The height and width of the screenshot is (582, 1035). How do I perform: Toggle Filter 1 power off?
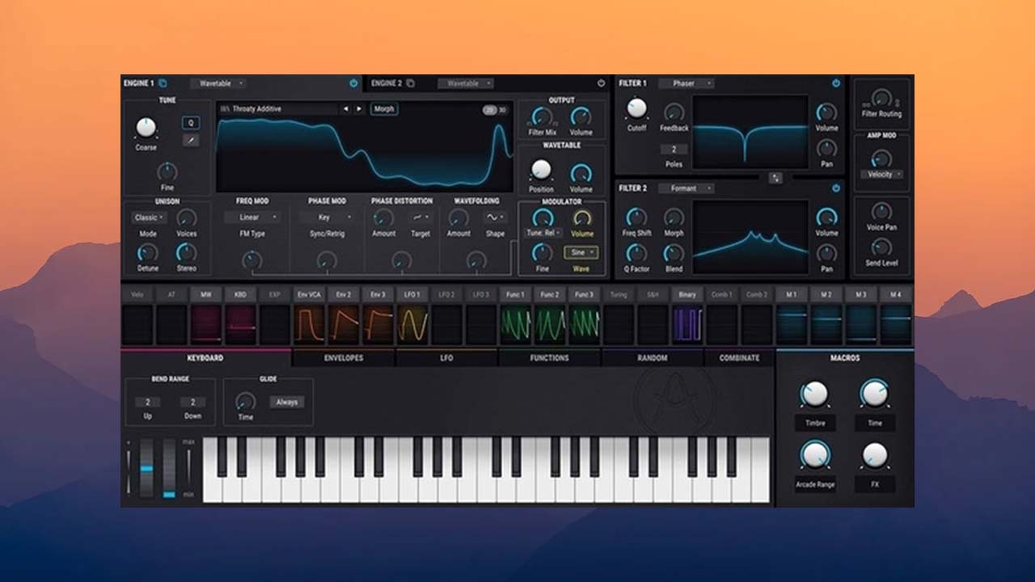point(835,84)
